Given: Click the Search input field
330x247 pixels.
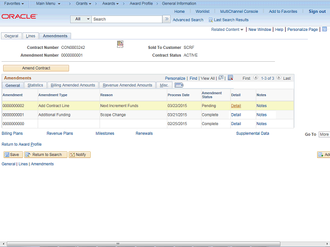Looking at the screenshot, I should [127, 19].
